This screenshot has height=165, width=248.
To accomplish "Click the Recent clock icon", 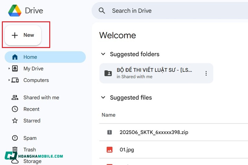I will coord(15,109).
